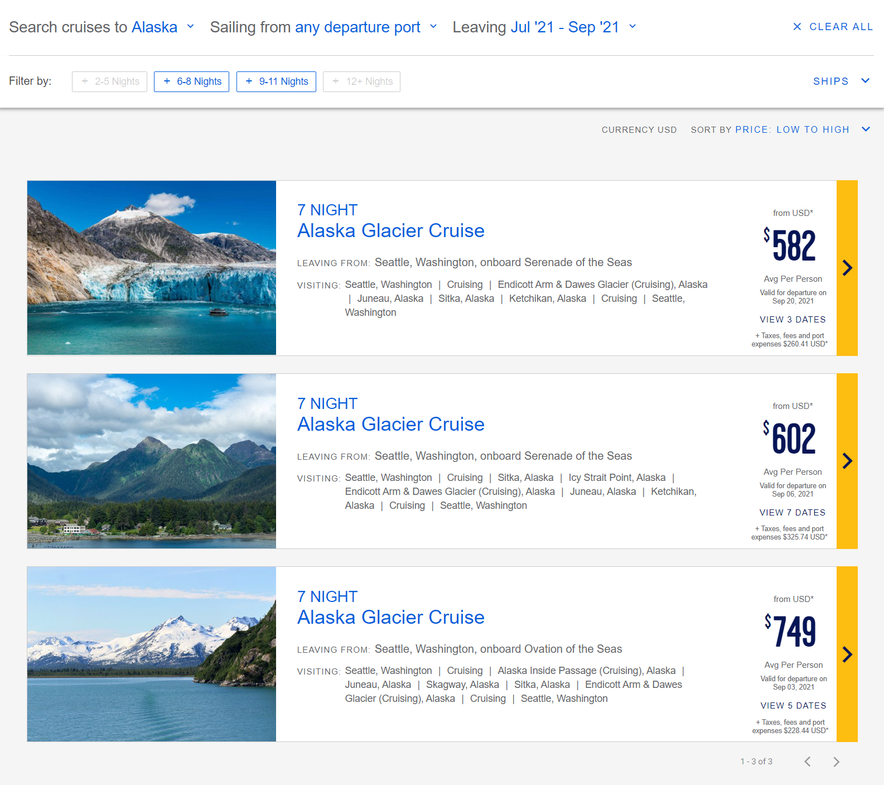This screenshot has height=785, width=884.
Task: Click the $749 price
Action: click(790, 630)
